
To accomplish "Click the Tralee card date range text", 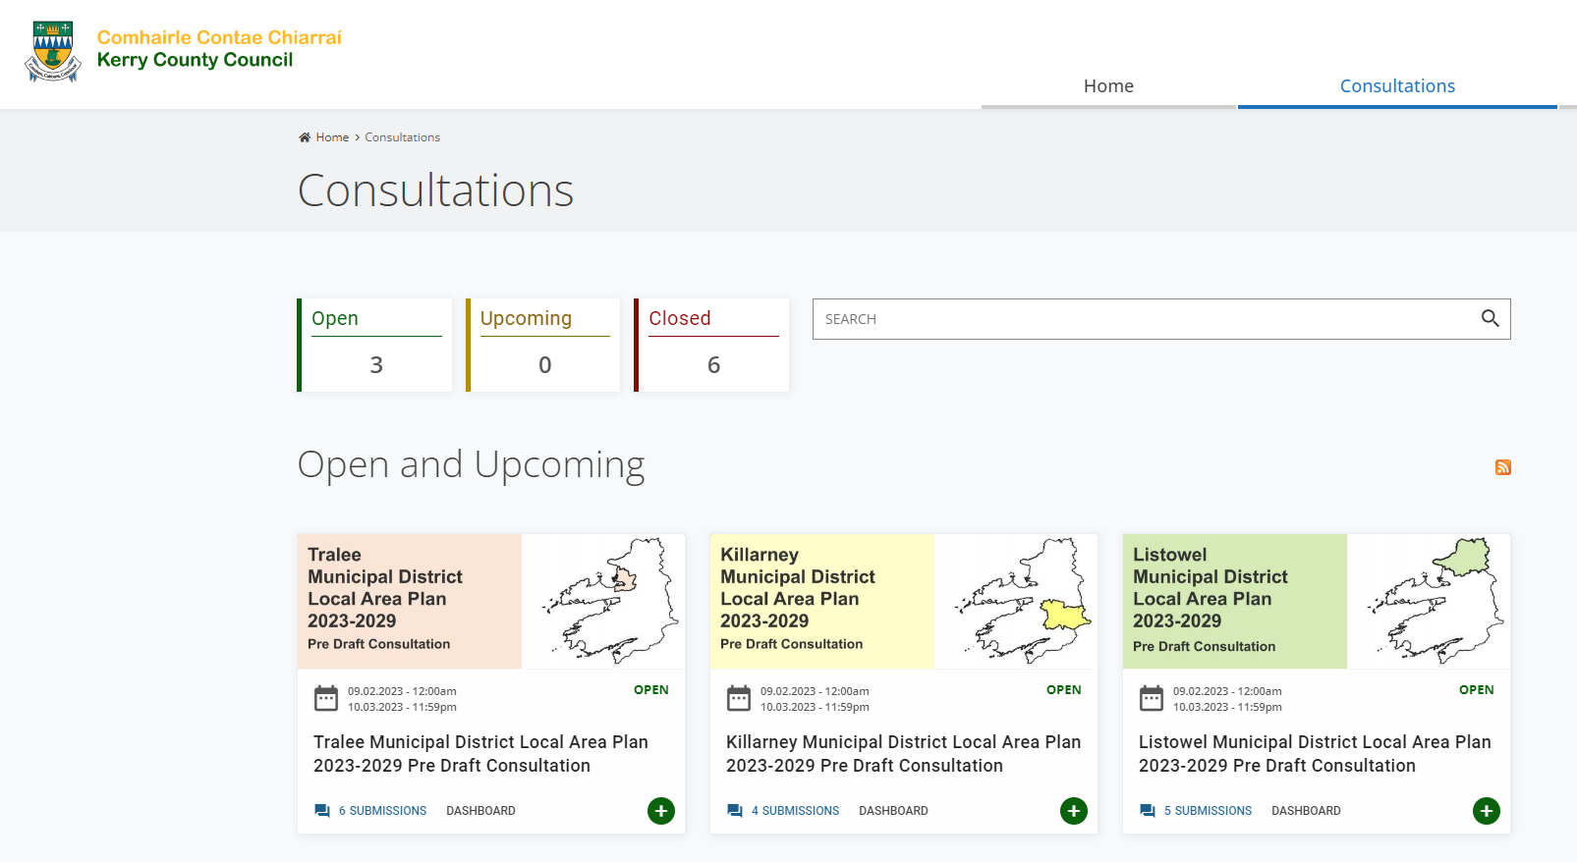I will click(x=402, y=699).
